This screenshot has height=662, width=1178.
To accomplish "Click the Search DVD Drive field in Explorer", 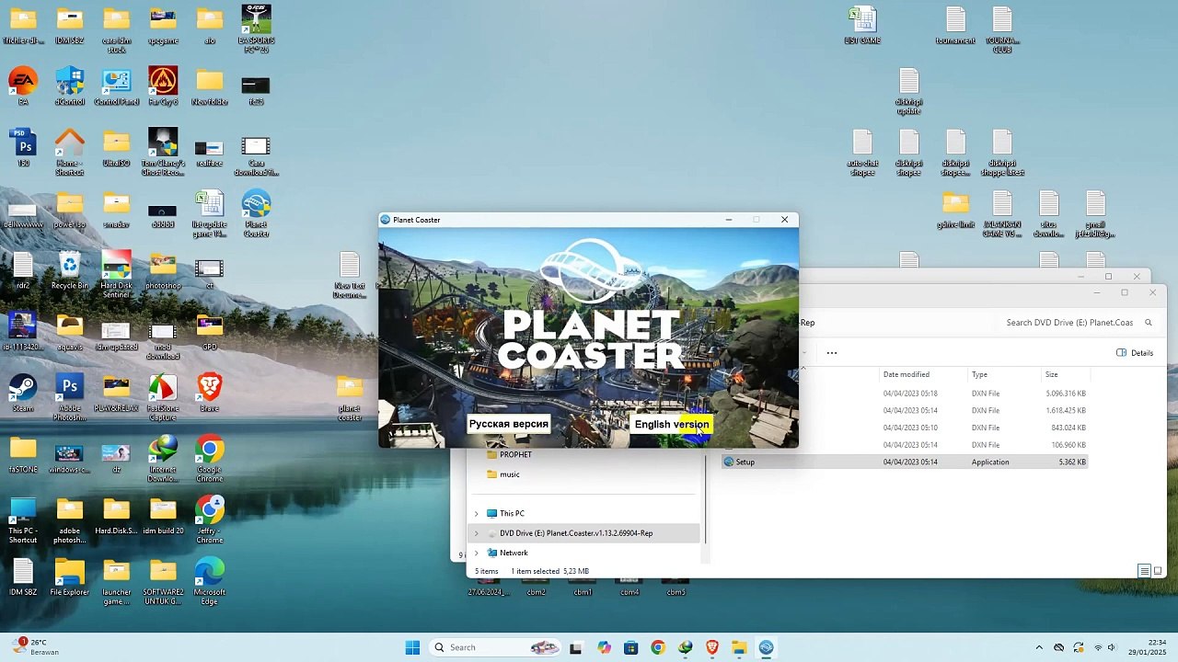I will 1069,323.
